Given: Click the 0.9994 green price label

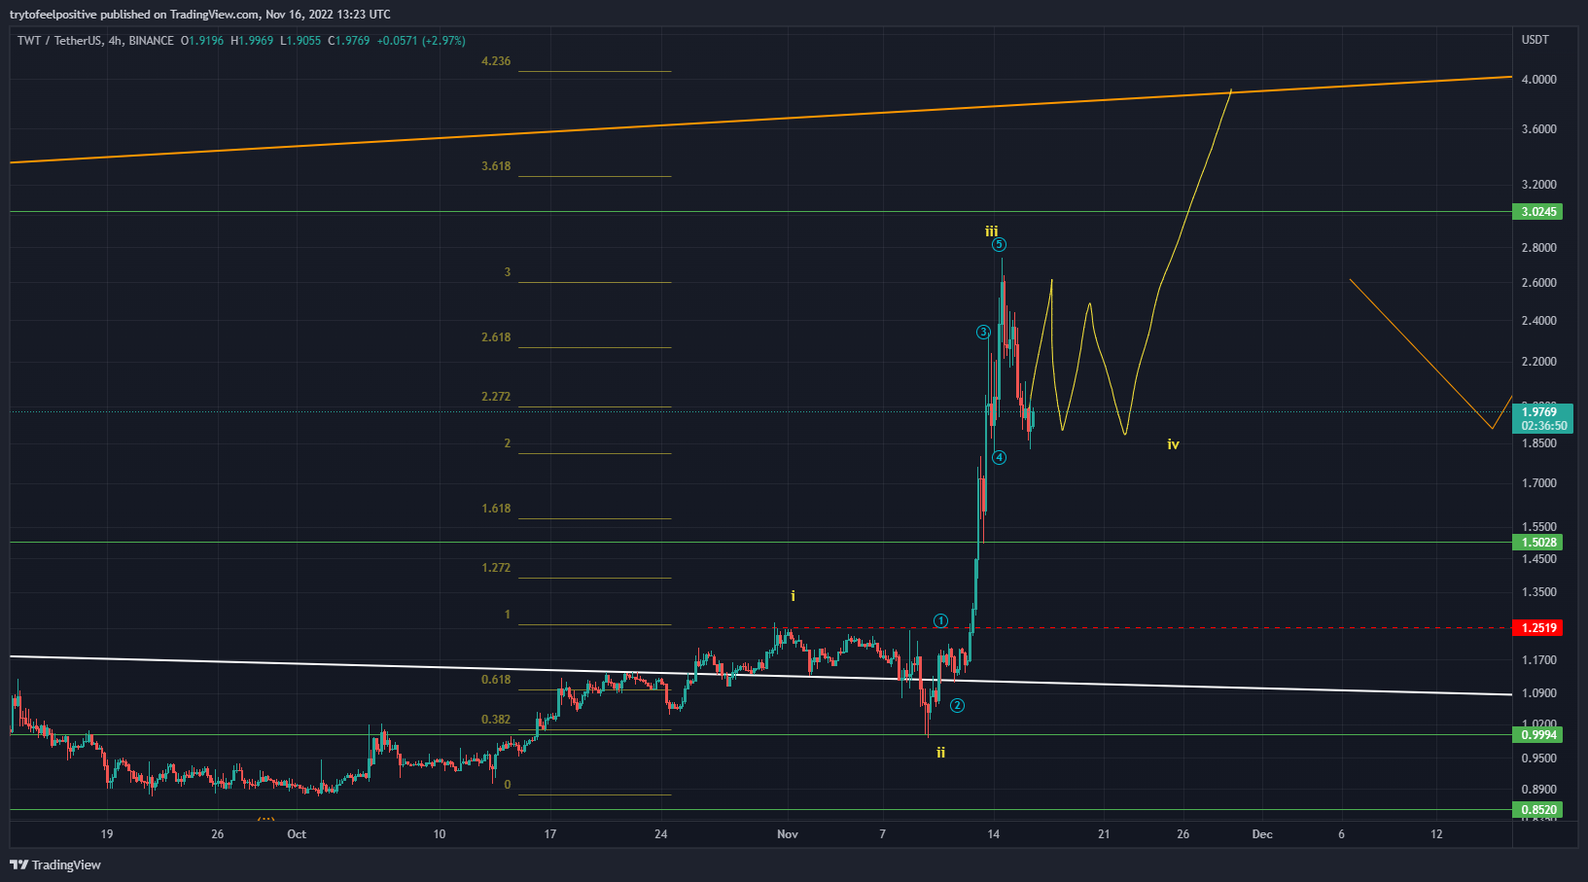Looking at the screenshot, I should pyautogui.click(x=1538, y=735).
